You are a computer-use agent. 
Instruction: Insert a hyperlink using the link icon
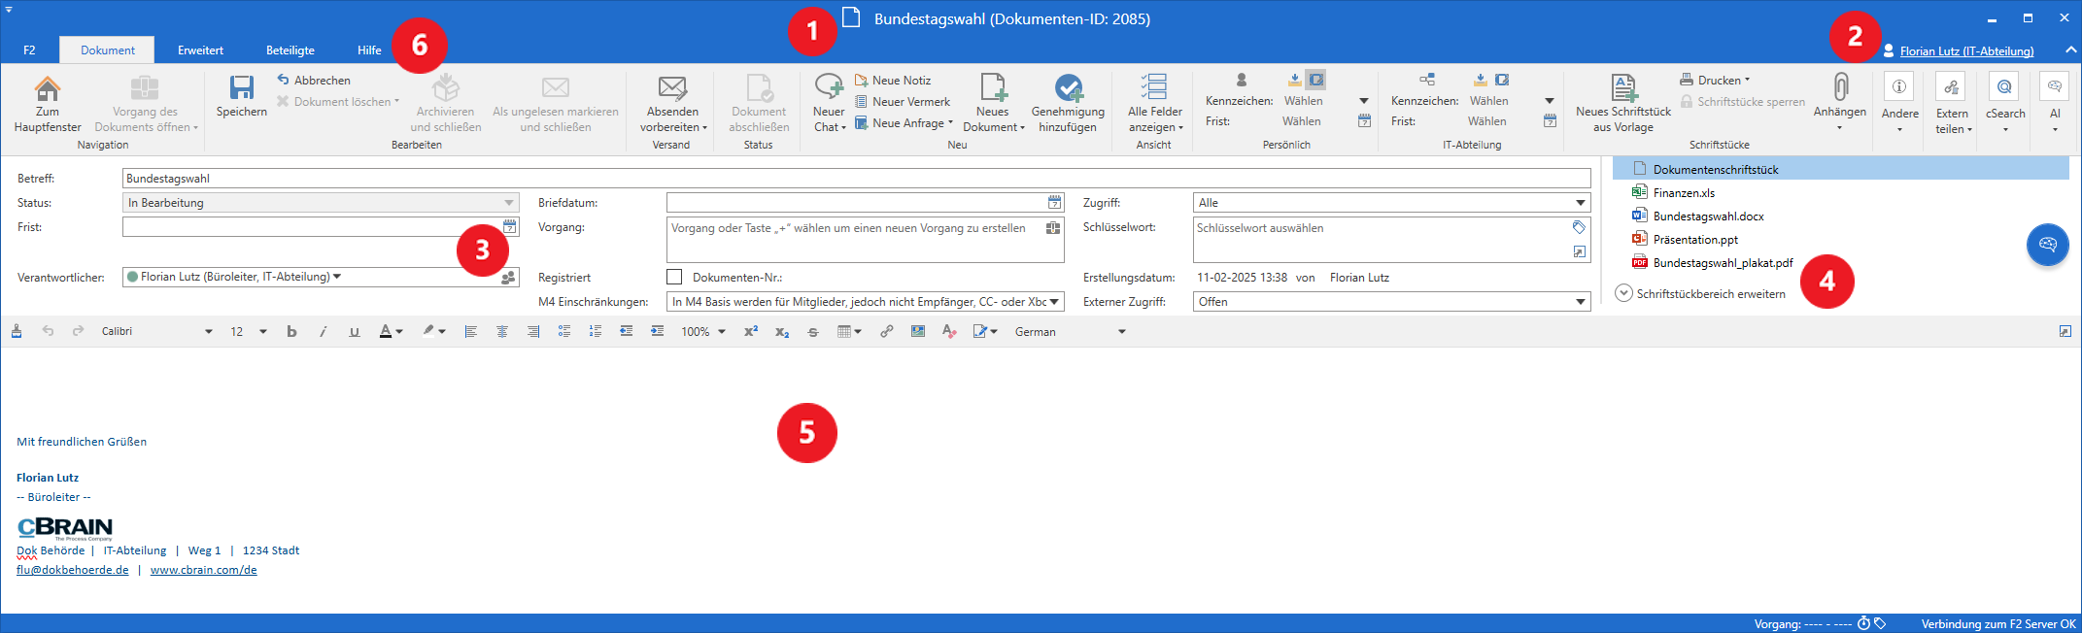point(886,332)
